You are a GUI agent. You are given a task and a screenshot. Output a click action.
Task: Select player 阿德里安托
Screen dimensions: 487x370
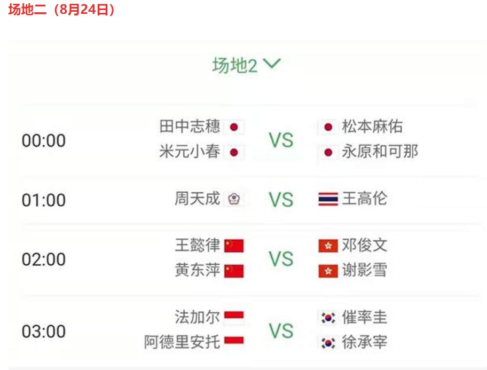pyautogui.click(x=182, y=342)
